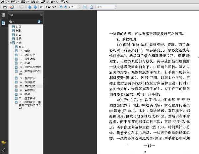Viewport: 199px width, 154px height.
Task: Select the 附: 少林内劲一指禅 bookmark
Action: click(x=30, y=105)
